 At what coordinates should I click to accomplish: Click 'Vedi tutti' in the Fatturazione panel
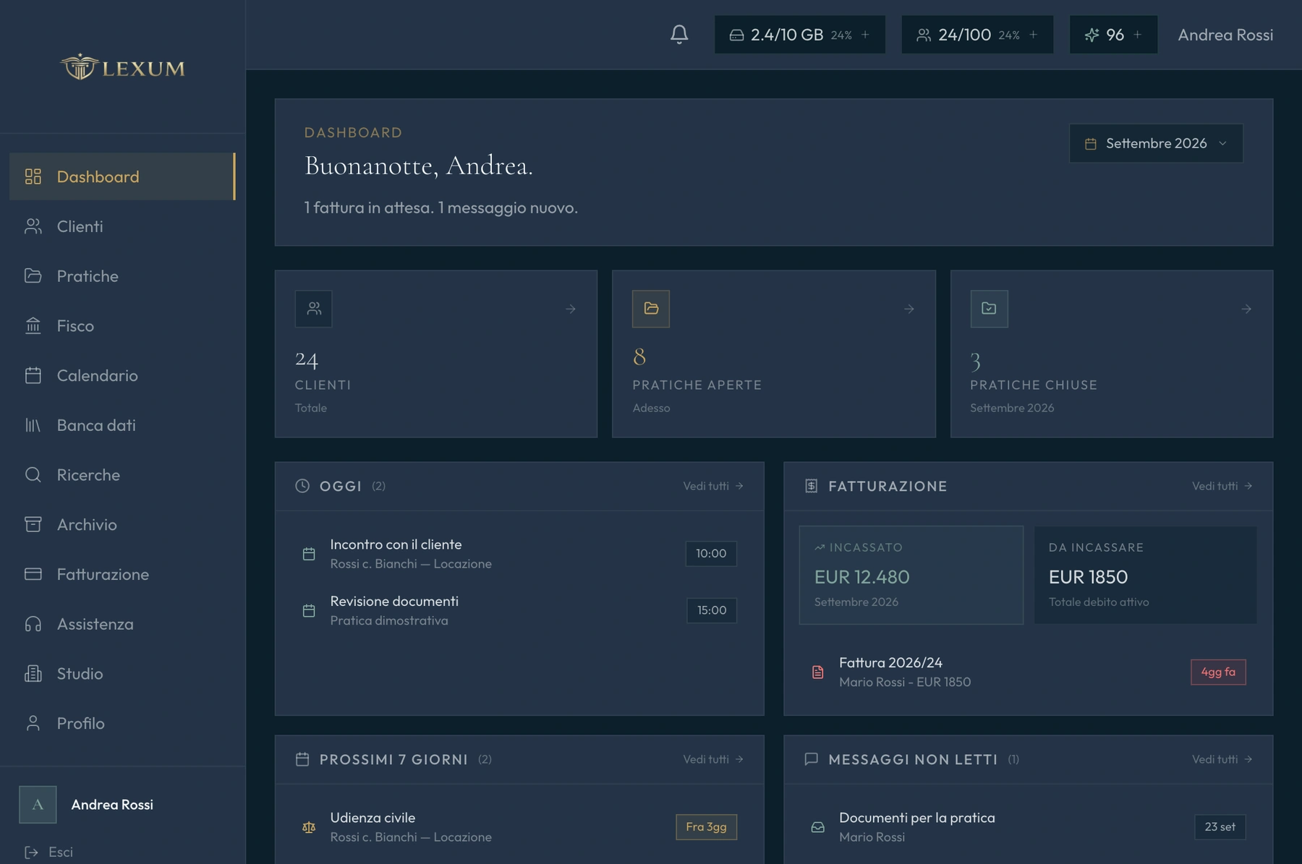[x=1222, y=486]
